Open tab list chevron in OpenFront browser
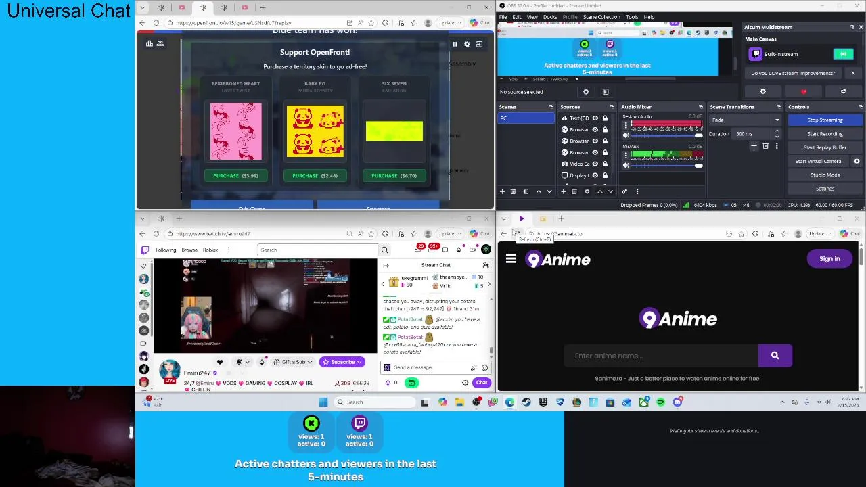Screen dimensions: 866x487 click(x=141, y=7)
